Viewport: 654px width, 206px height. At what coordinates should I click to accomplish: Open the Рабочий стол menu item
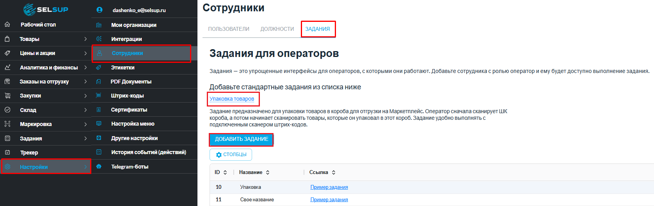[x=38, y=25]
